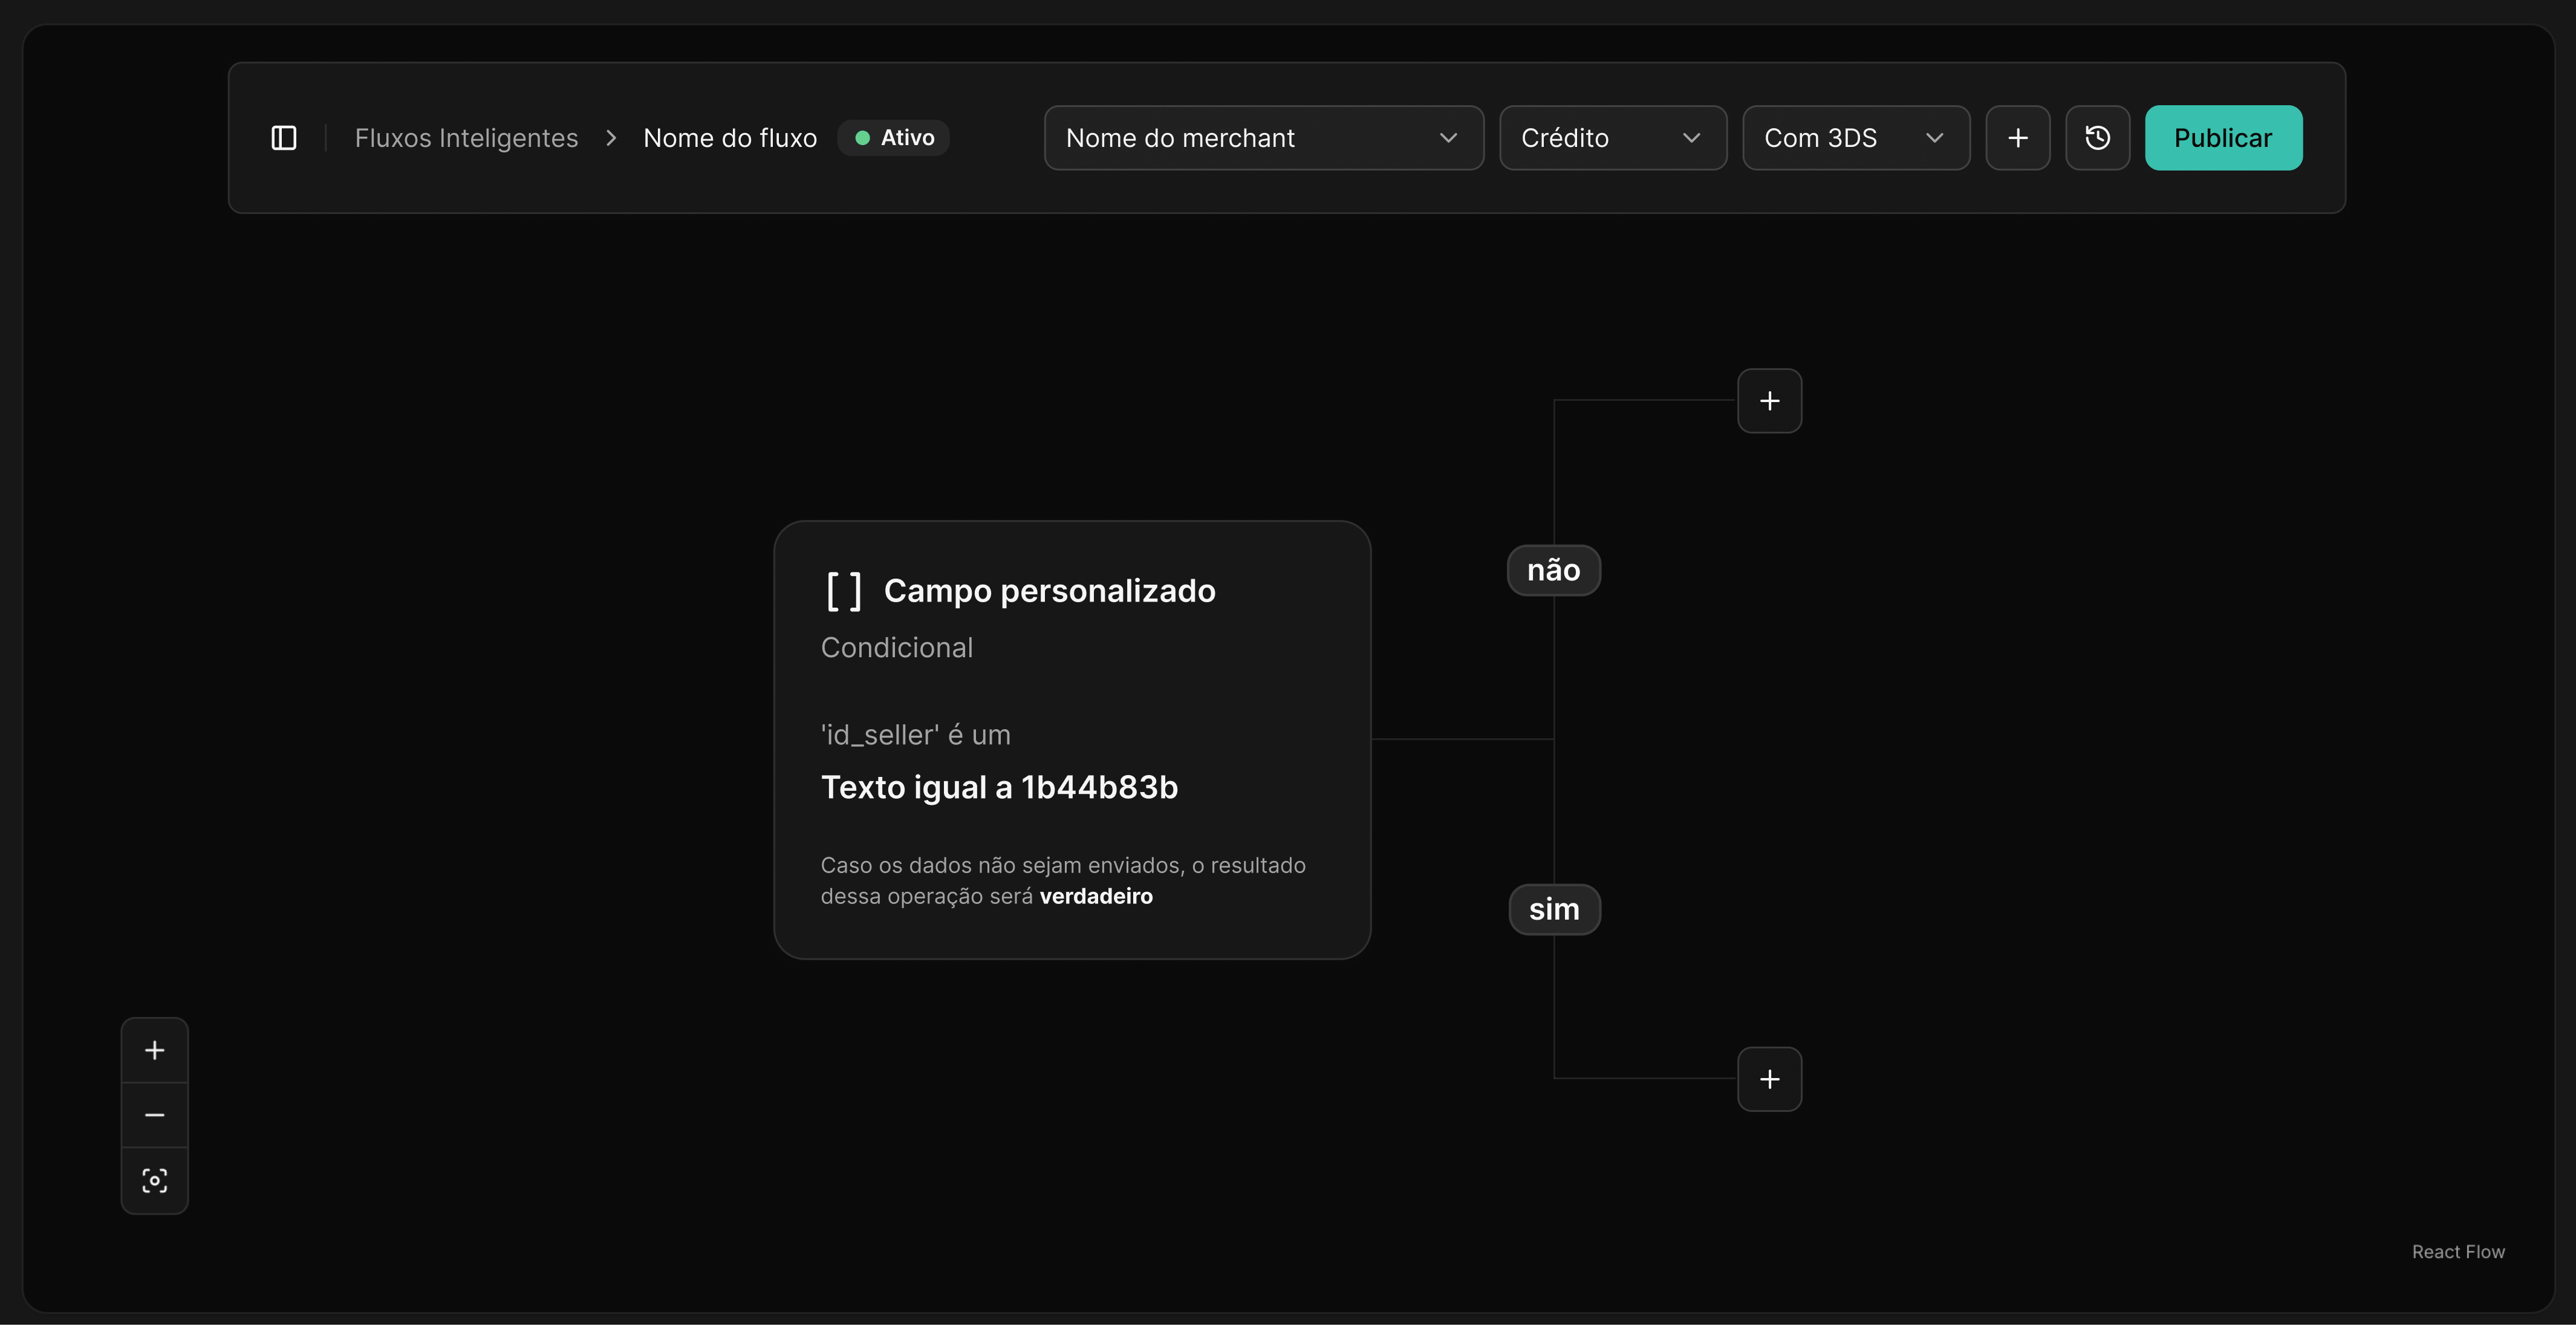Click the 'Condicional' subtitle text

coord(897,648)
